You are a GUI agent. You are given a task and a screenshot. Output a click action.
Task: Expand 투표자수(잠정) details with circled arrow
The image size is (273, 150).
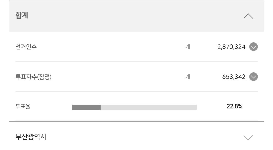point(253,77)
